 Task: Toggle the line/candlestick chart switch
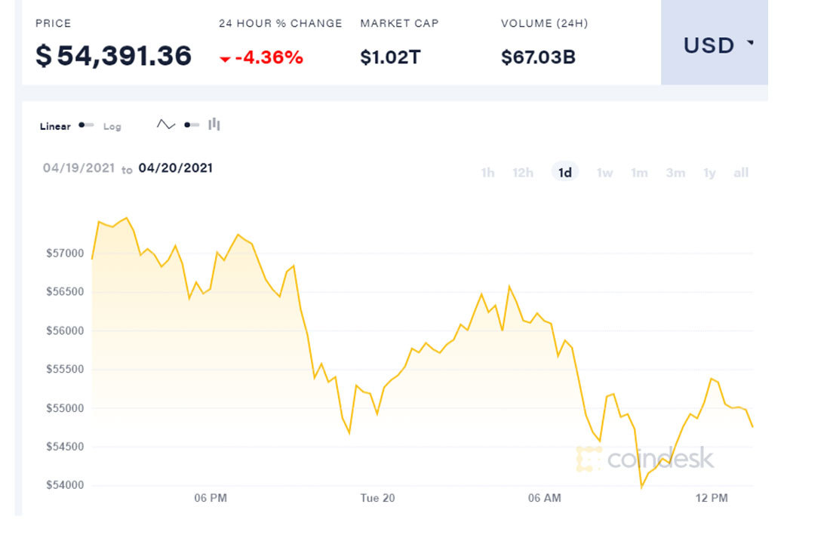[192, 124]
